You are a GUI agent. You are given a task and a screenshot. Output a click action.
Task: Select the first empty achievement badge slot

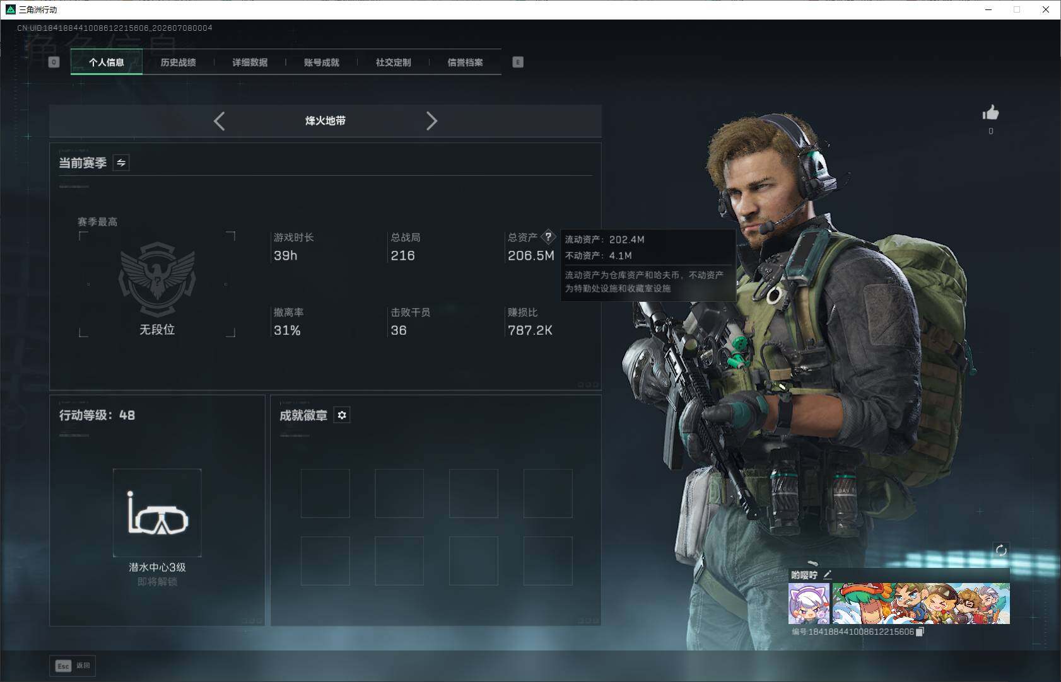pyautogui.click(x=325, y=494)
